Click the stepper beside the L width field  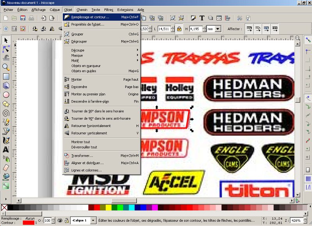click(x=172, y=29)
